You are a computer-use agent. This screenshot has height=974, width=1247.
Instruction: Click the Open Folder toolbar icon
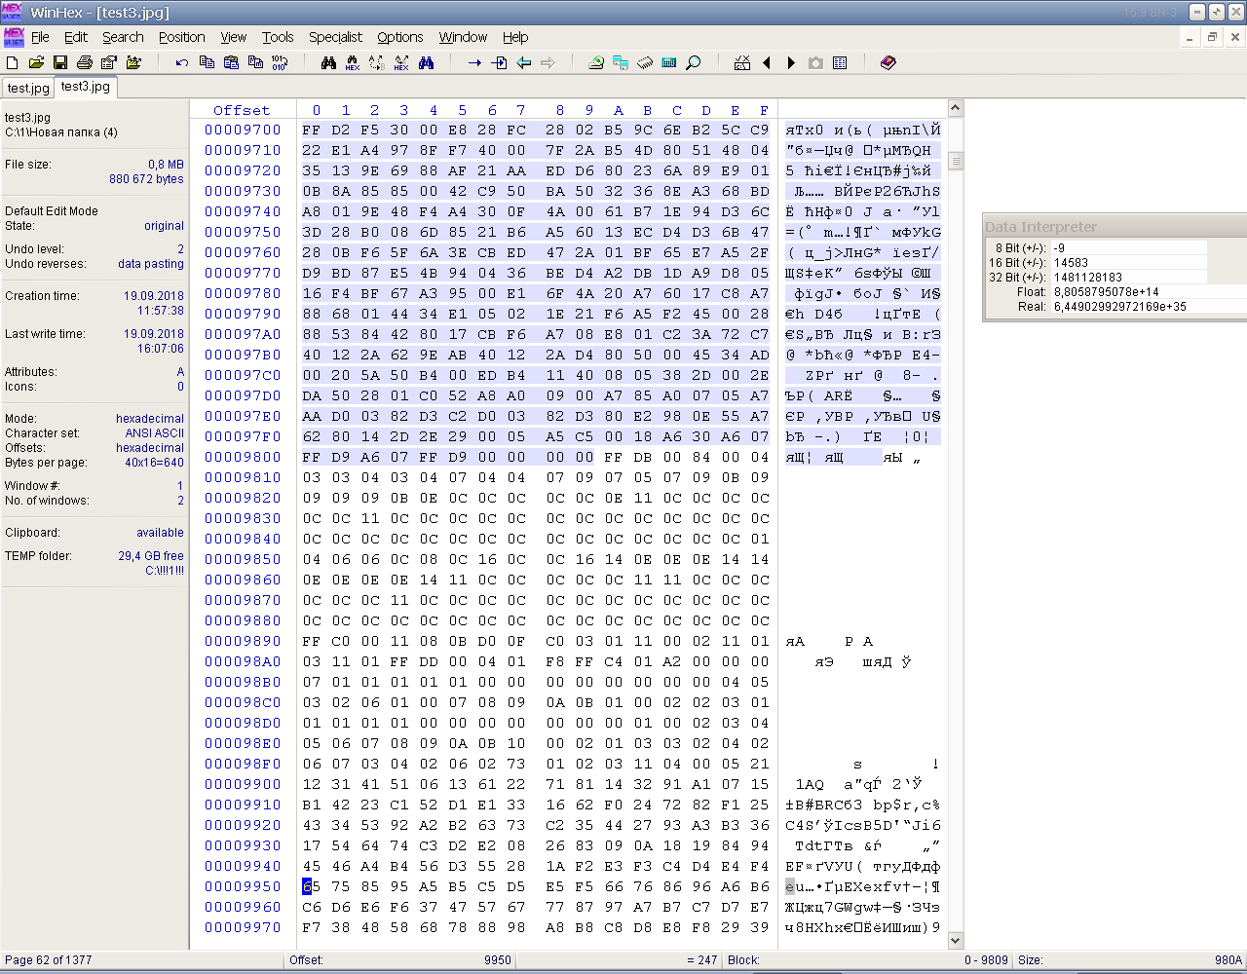click(133, 62)
